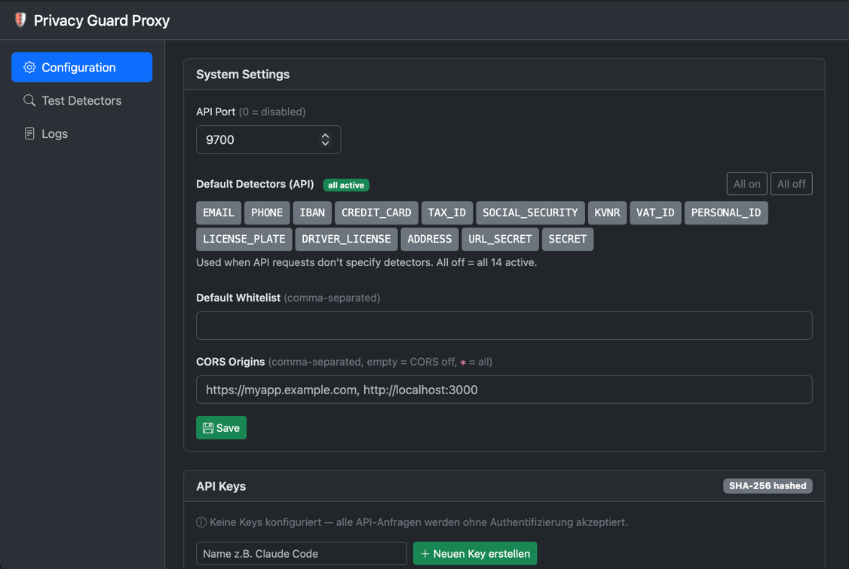
Task: Toggle the EMAIL detector chip
Action: [218, 213]
